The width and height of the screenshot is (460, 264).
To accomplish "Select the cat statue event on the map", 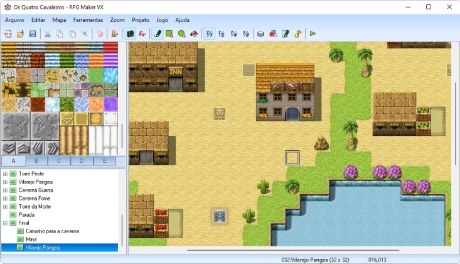I will (220, 114).
